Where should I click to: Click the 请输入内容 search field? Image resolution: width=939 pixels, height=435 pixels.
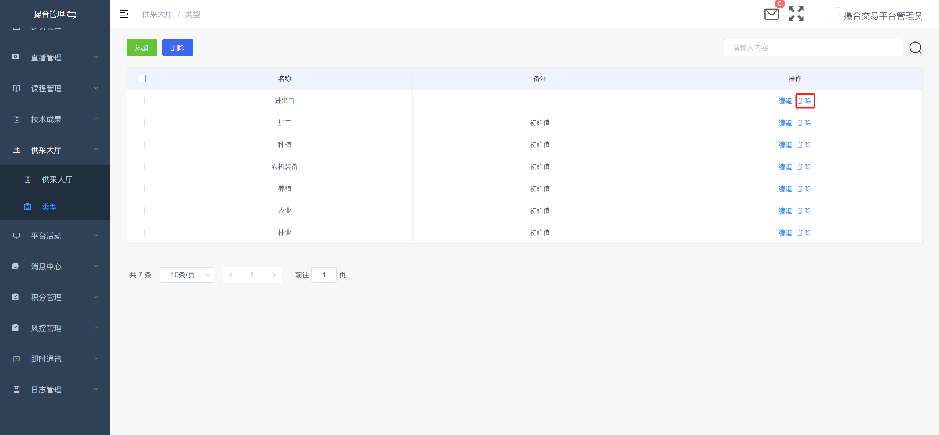tap(813, 48)
